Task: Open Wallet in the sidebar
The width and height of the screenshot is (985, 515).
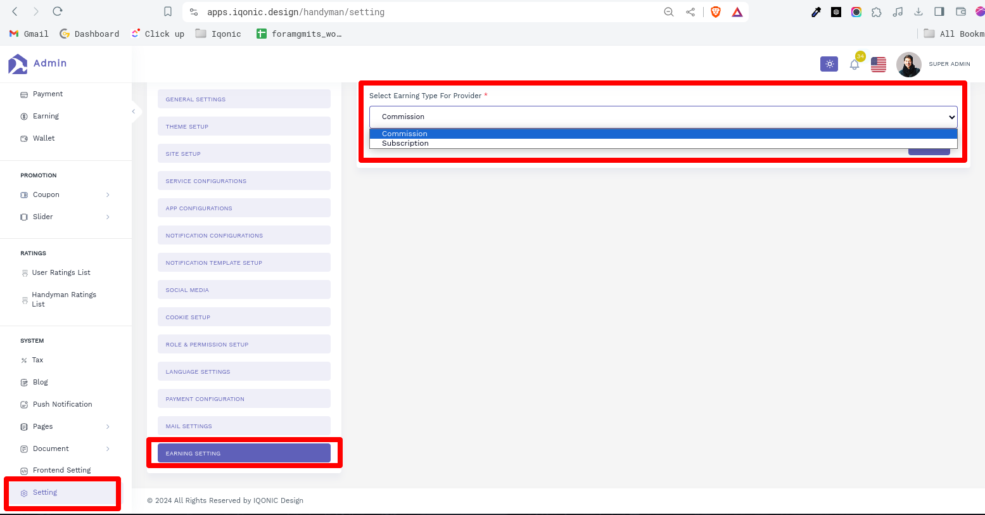Action: pyautogui.click(x=44, y=138)
